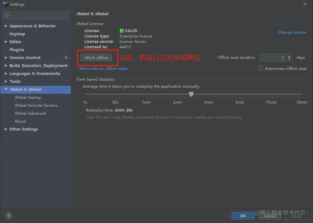This screenshot has height=223, width=313.
Task: Open the help question mark button
Action: (x=8, y=216)
